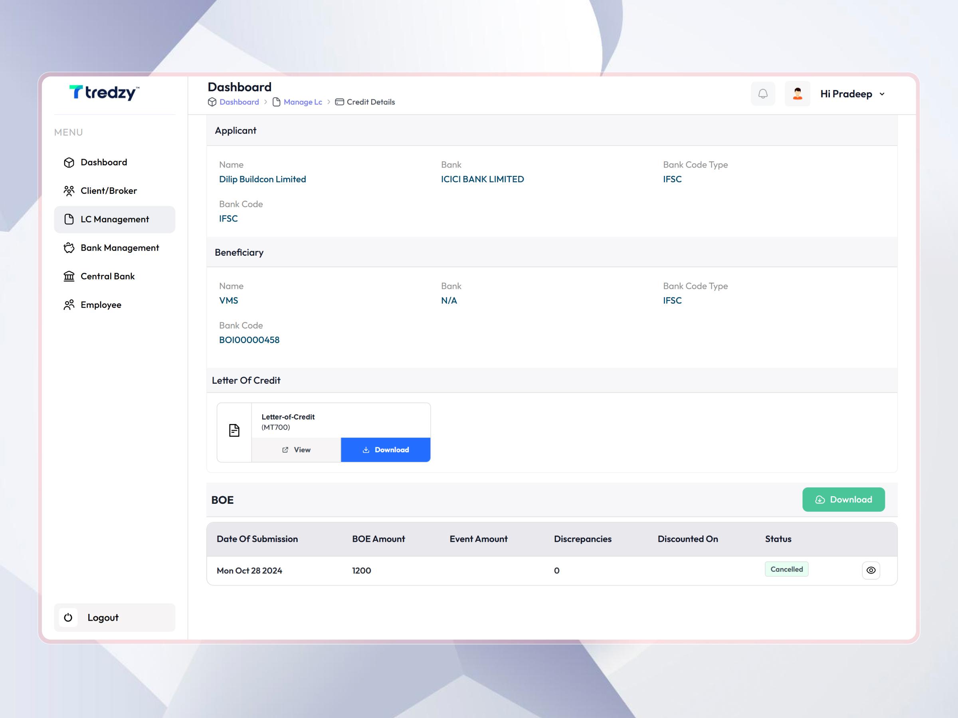The image size is (958, 718).
Task: Open the notification bell
Action: point(763,93)
